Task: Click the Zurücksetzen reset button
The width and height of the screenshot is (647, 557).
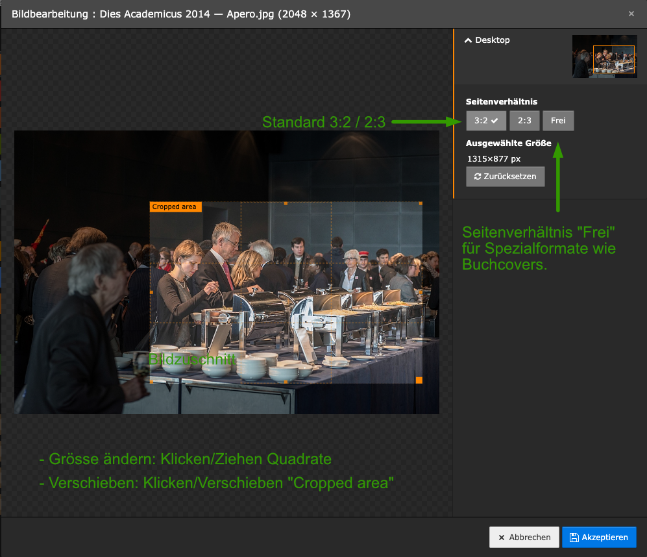Action: 505,177
